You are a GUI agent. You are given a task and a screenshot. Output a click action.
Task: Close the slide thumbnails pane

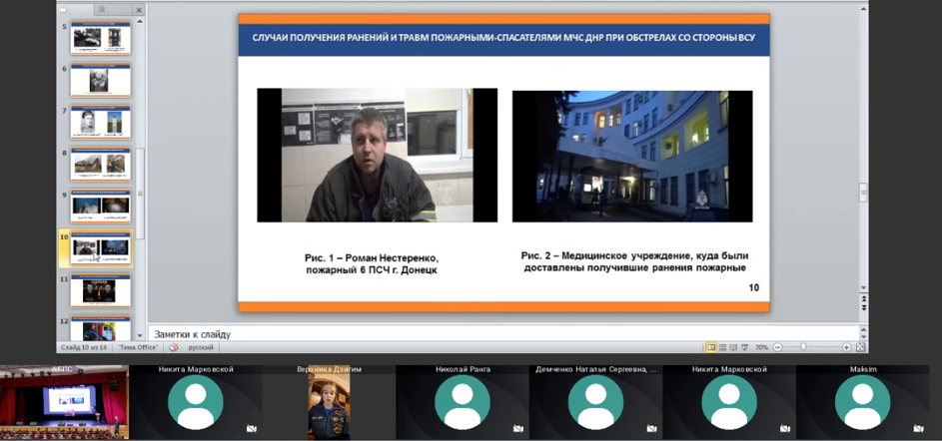[139, 8]
